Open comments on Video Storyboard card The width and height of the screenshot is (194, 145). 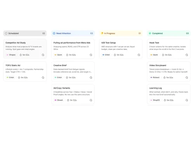point(187,78)
